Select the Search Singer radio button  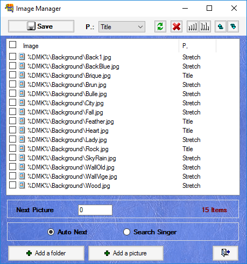[126, 232]
